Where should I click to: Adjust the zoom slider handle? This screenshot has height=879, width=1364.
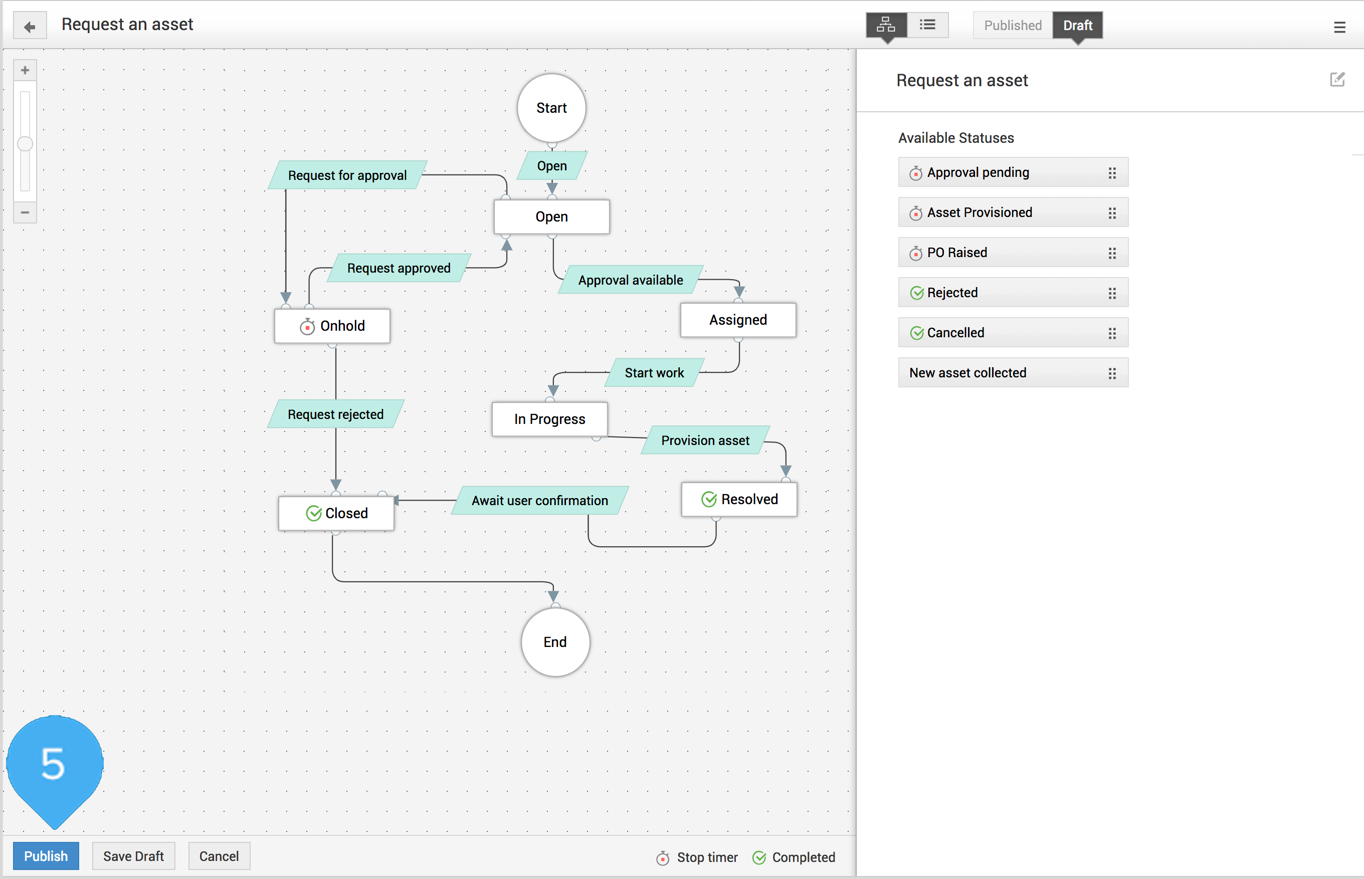(25, 144)
